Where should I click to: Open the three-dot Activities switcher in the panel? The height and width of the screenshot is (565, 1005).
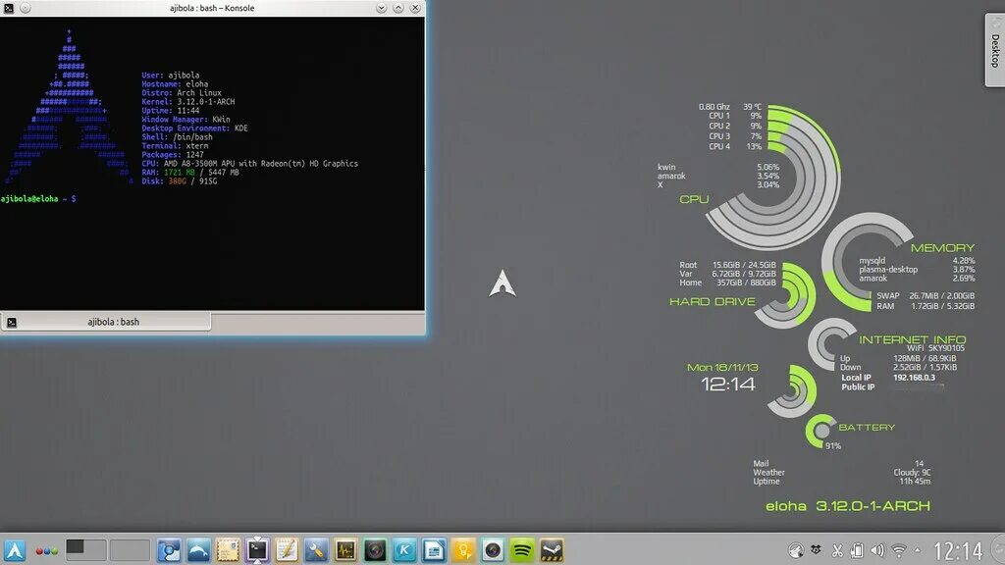point(46,551)
